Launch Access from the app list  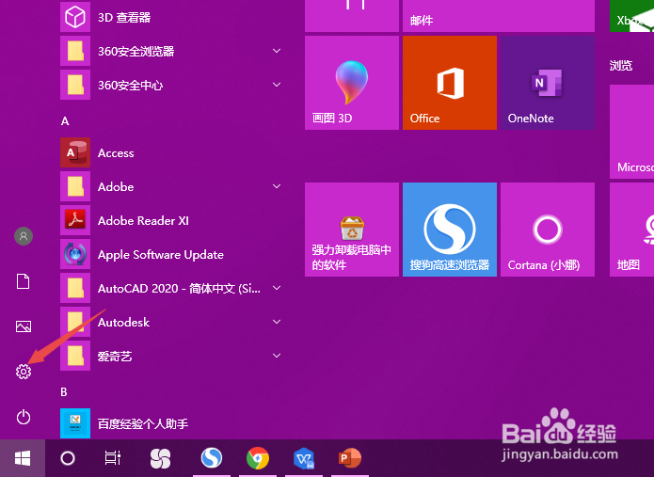[75, 152]
